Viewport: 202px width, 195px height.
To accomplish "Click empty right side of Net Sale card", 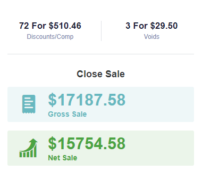I will (x=159, y=148).
